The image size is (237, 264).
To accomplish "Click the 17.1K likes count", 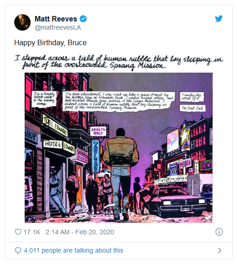I will click(32, 232).
